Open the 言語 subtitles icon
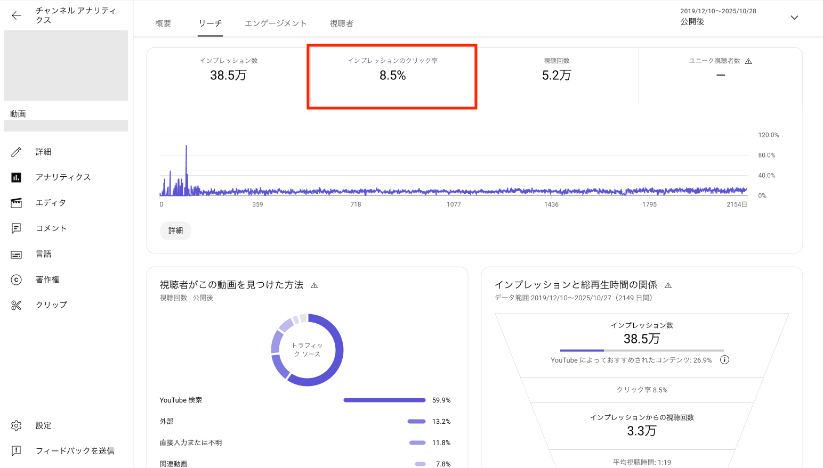The image size is (823, 468). [17, 254]
